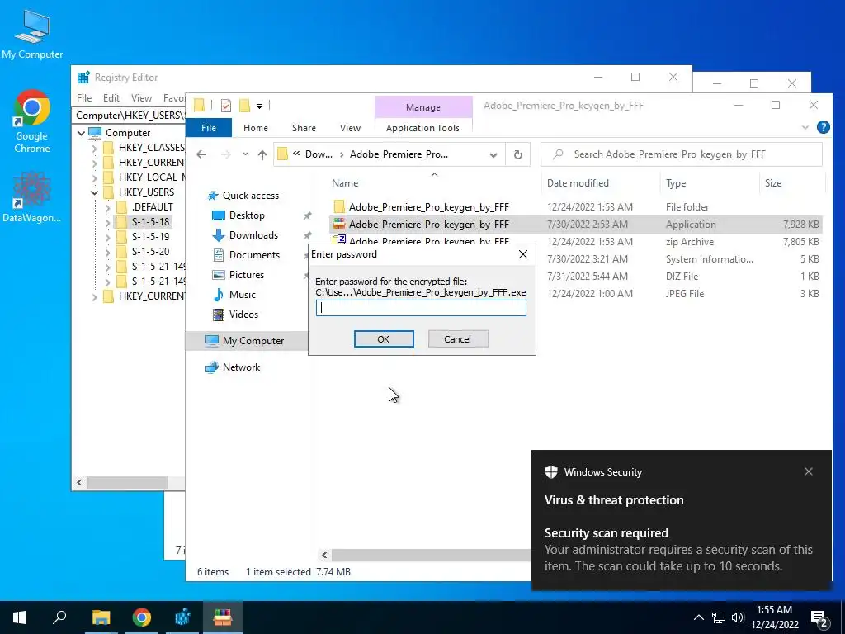Click Manage contextual tab
The height and width of the screenshot is (634, 845).
point(423,107)
